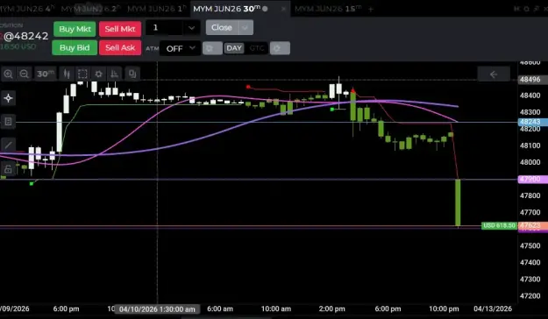Switch to the MYM JUN26 4h tab
This screenshot has width=548, height=319.
(27, 9)
